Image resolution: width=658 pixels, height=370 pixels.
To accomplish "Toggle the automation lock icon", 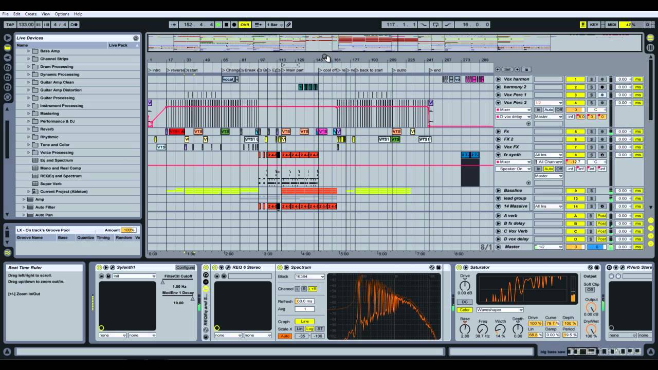I will pyautogui.click(x=526, y=69).
